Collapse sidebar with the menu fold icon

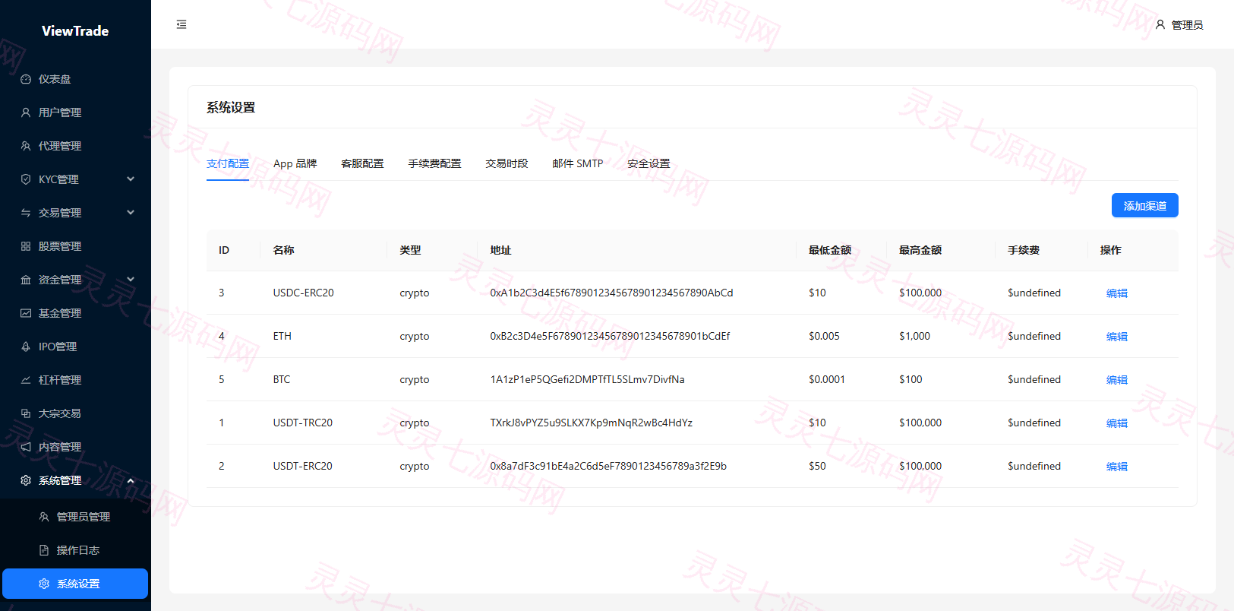pos(181,24)
